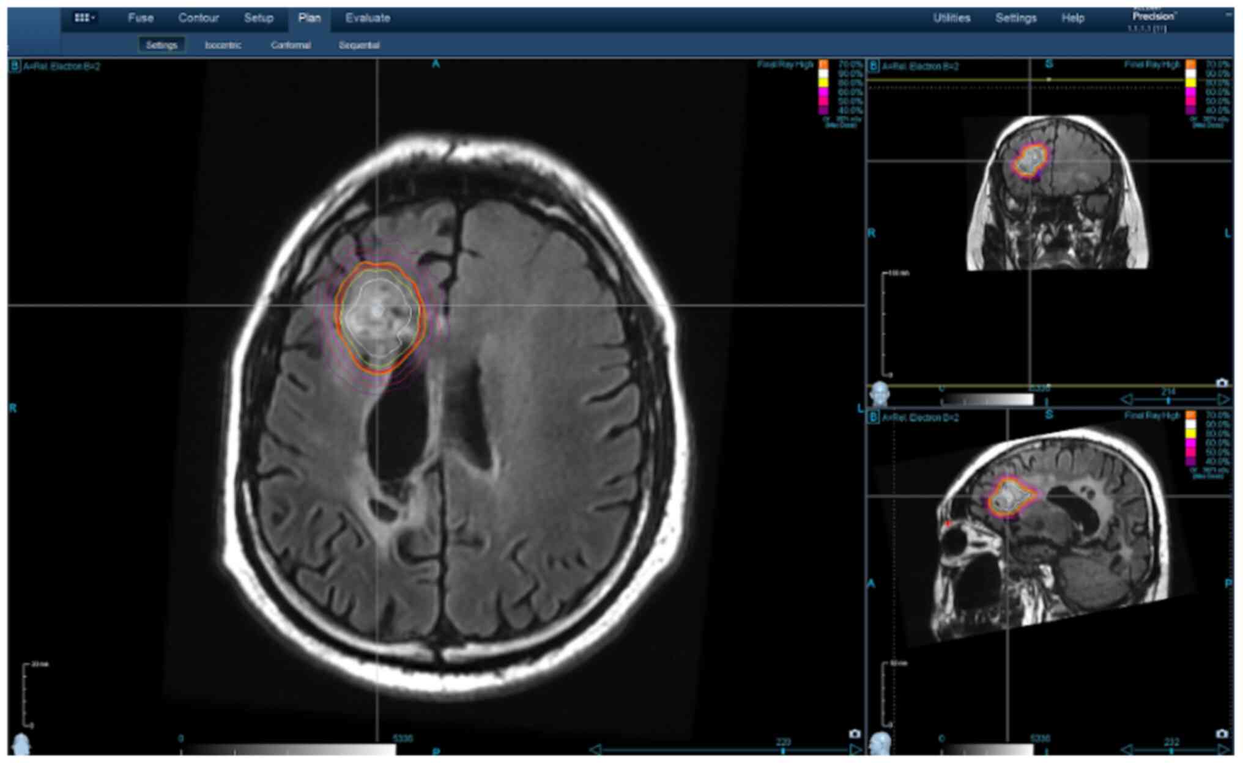Select the Isocentric planning mode

[x=223, y=45]
